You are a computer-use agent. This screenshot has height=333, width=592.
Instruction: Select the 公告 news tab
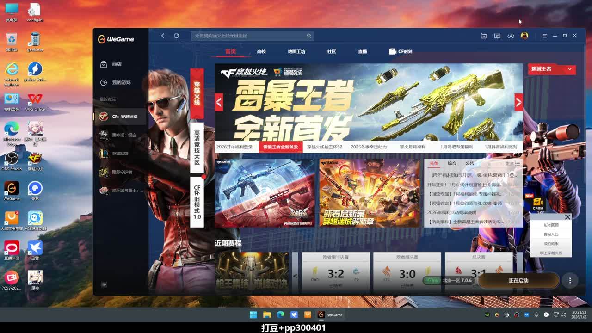point(469,163)
